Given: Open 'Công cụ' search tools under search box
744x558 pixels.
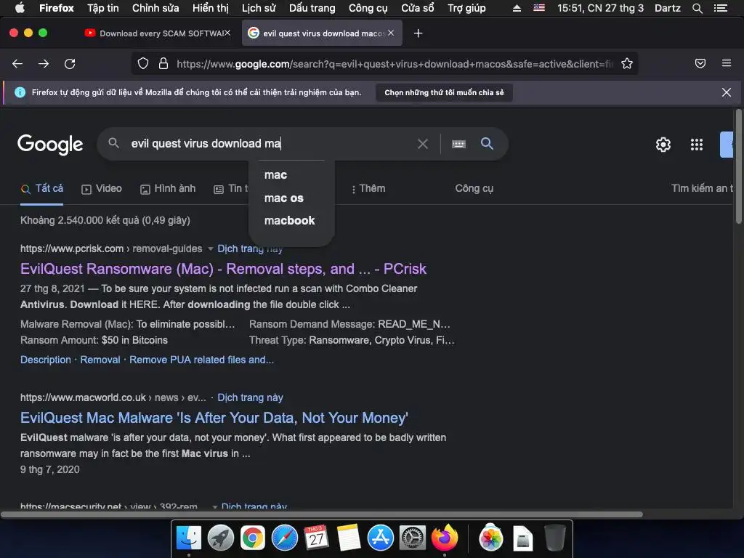Looking at the screenshot, I should coord(474,189).
